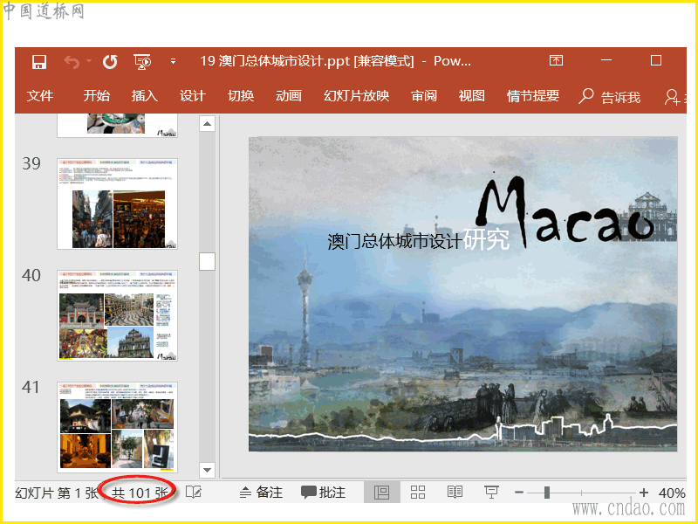Click the zoom slider handle
The image size is (698, 524).
(x=547, y=493)
